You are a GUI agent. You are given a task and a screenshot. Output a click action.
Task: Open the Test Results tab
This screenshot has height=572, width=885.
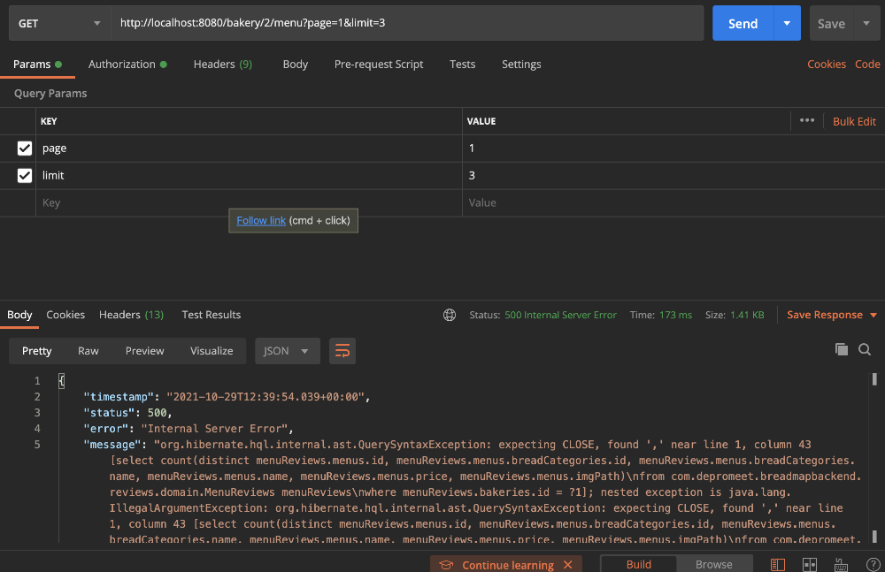[x=212, y=315]
